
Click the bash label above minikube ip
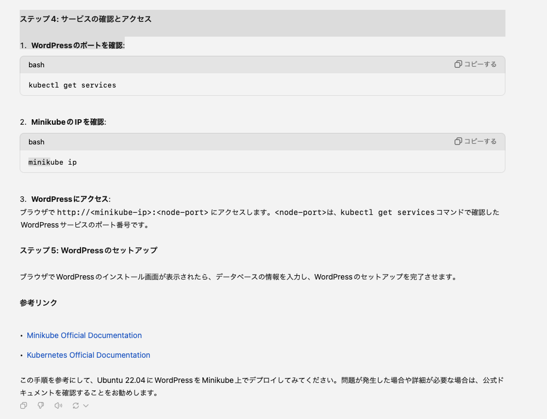point(36,142)
